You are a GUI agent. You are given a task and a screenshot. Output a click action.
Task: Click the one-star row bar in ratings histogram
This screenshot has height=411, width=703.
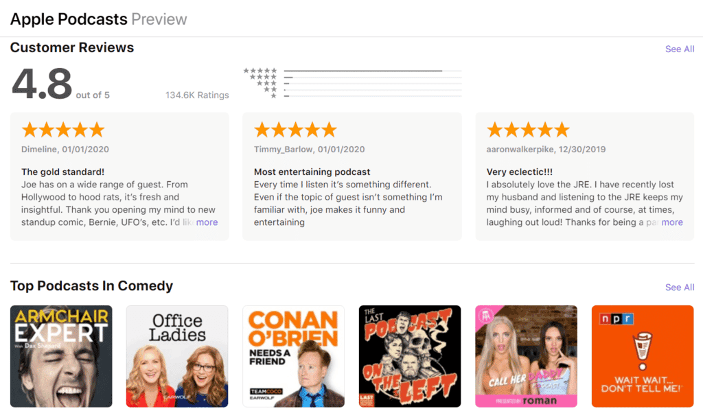(373, 96)
